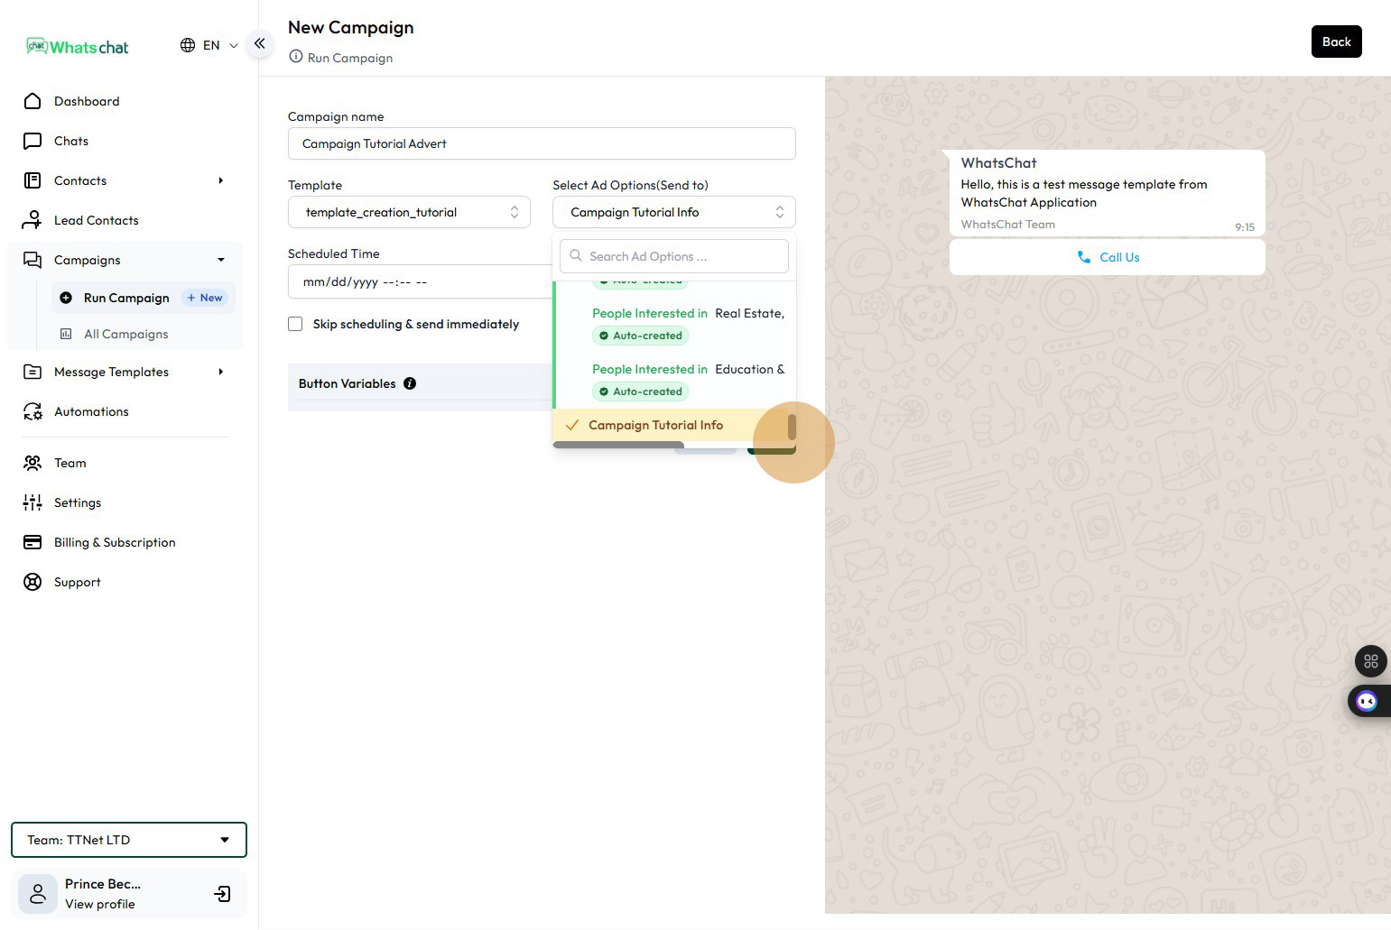Click Button Variables info icon

410,383
